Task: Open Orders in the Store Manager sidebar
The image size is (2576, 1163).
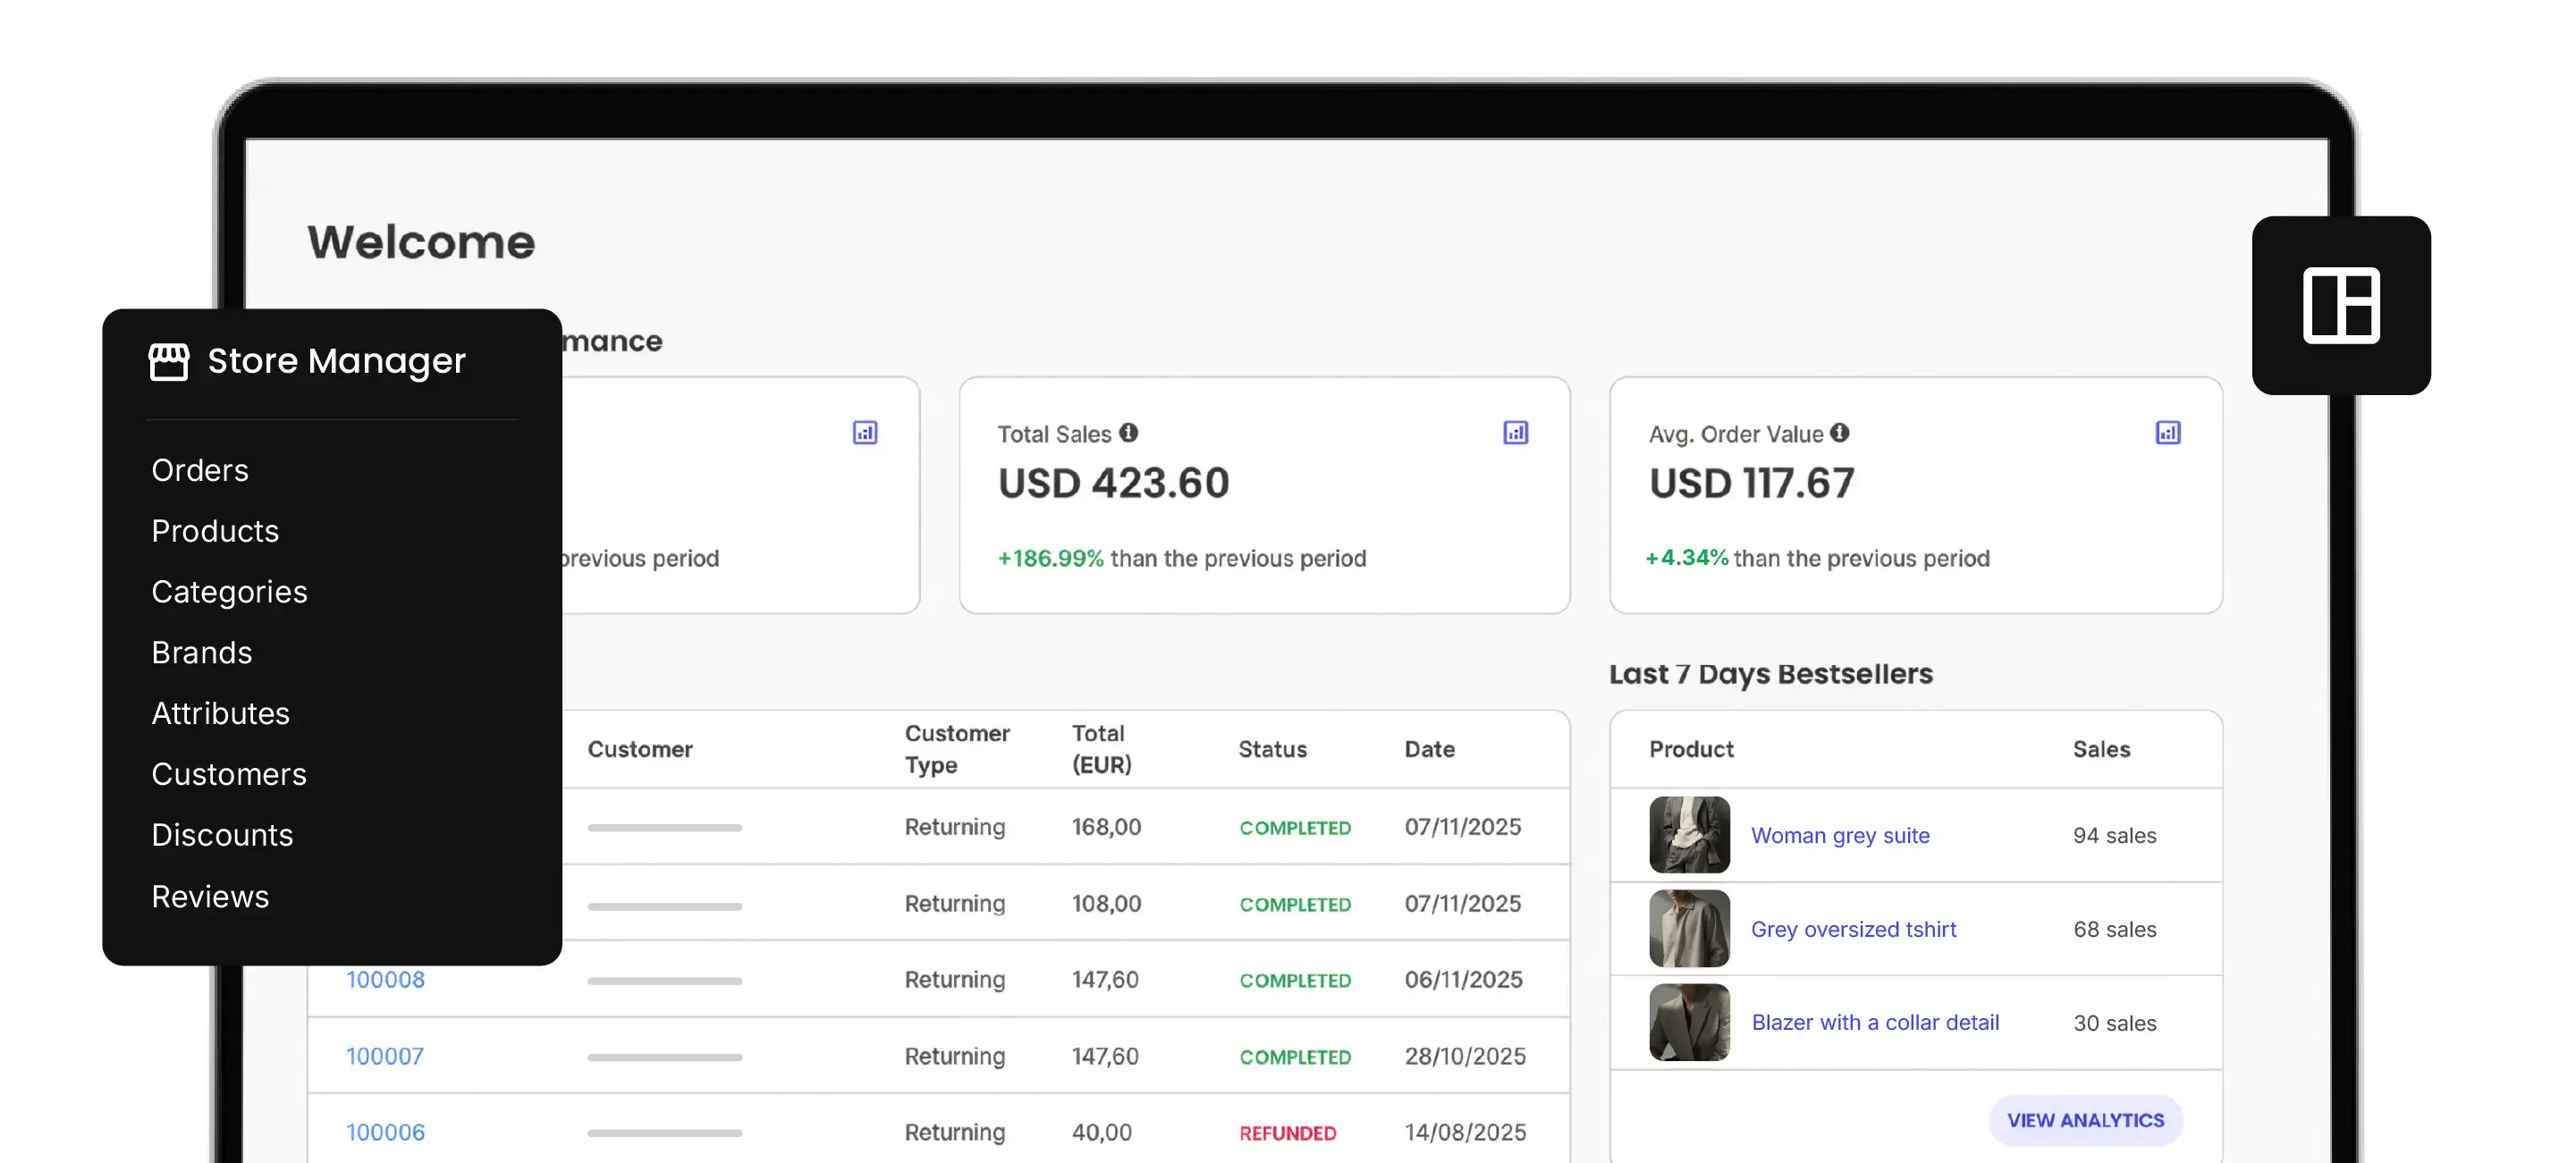Action: coord(200,470)
